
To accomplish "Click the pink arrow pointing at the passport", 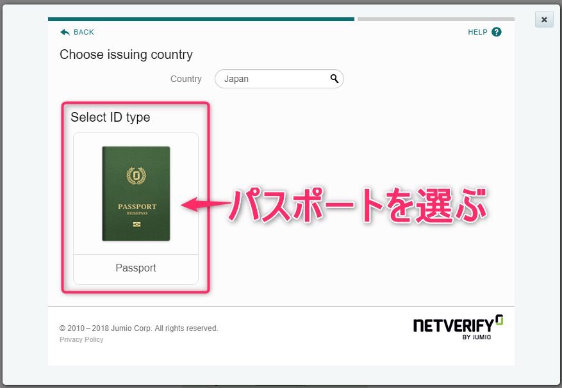I will click(x=205, y=205).
